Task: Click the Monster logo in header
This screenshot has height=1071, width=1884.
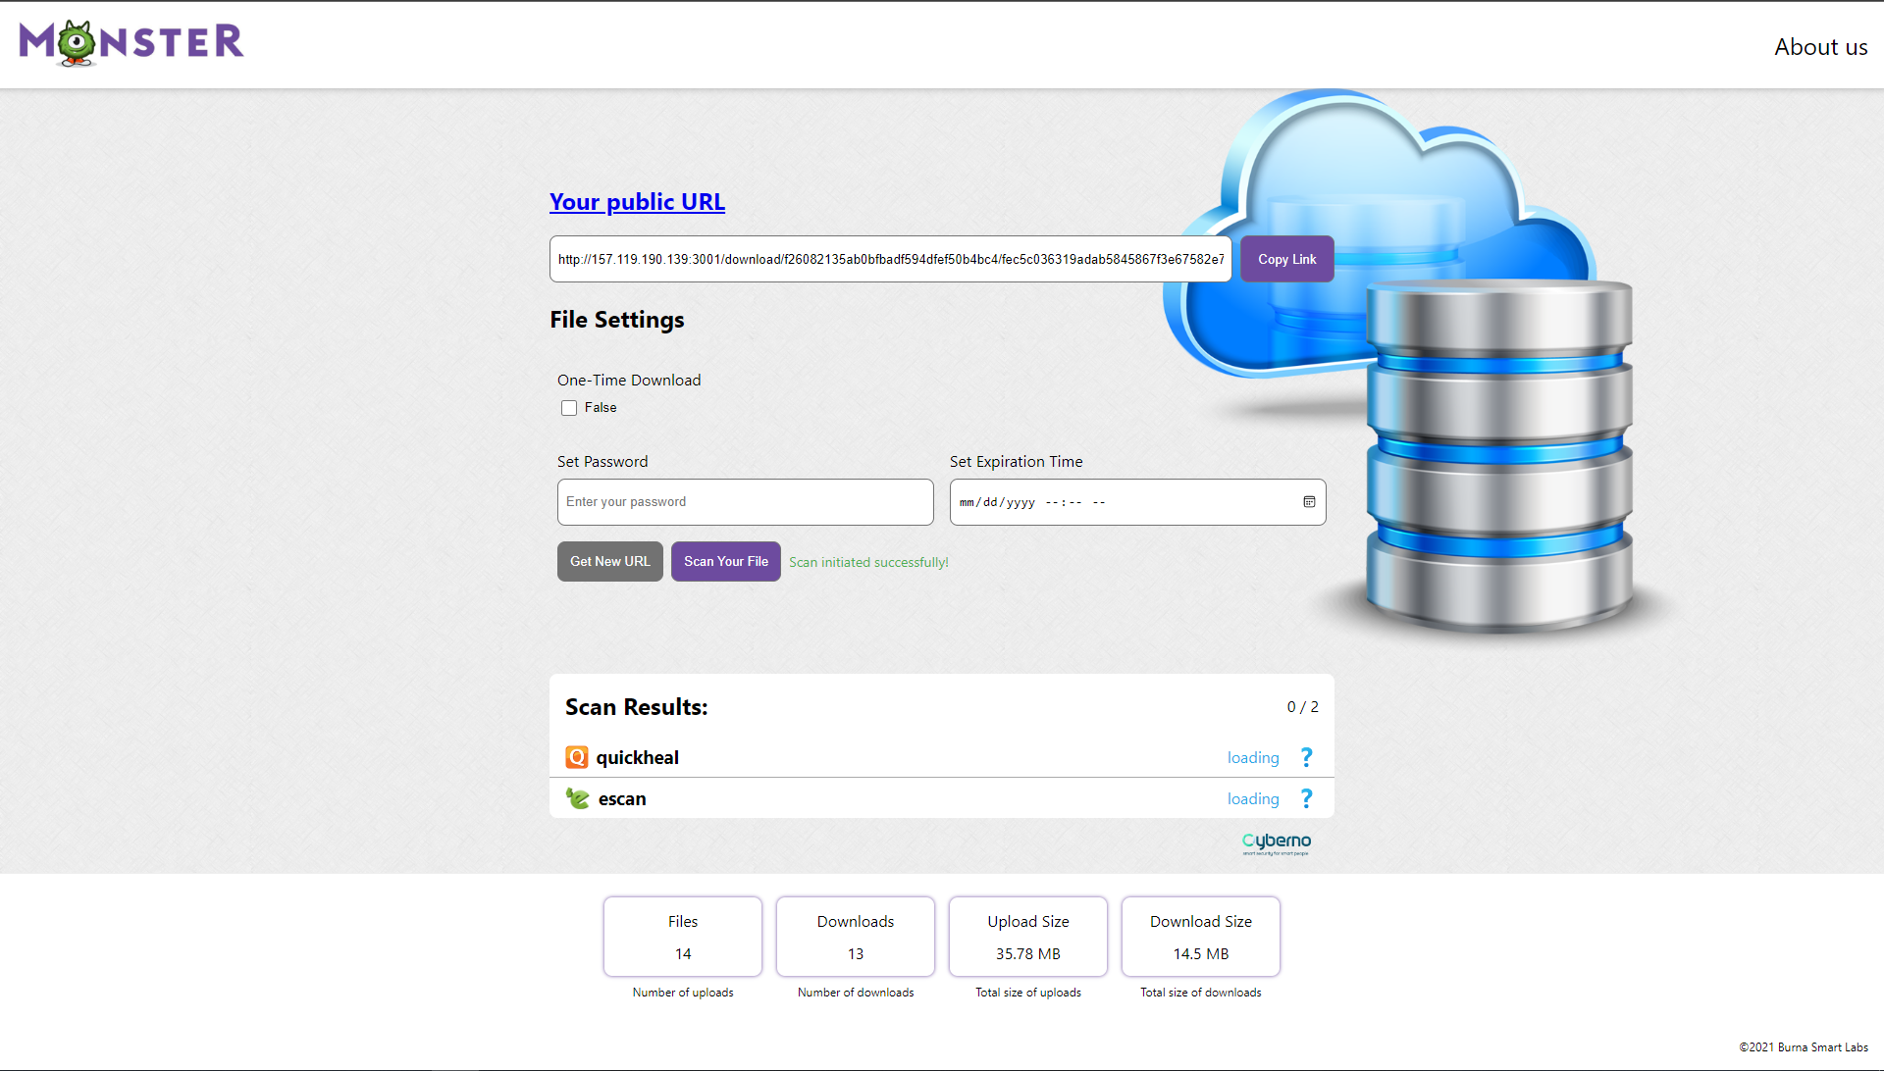Action: (x=131, y=43)
